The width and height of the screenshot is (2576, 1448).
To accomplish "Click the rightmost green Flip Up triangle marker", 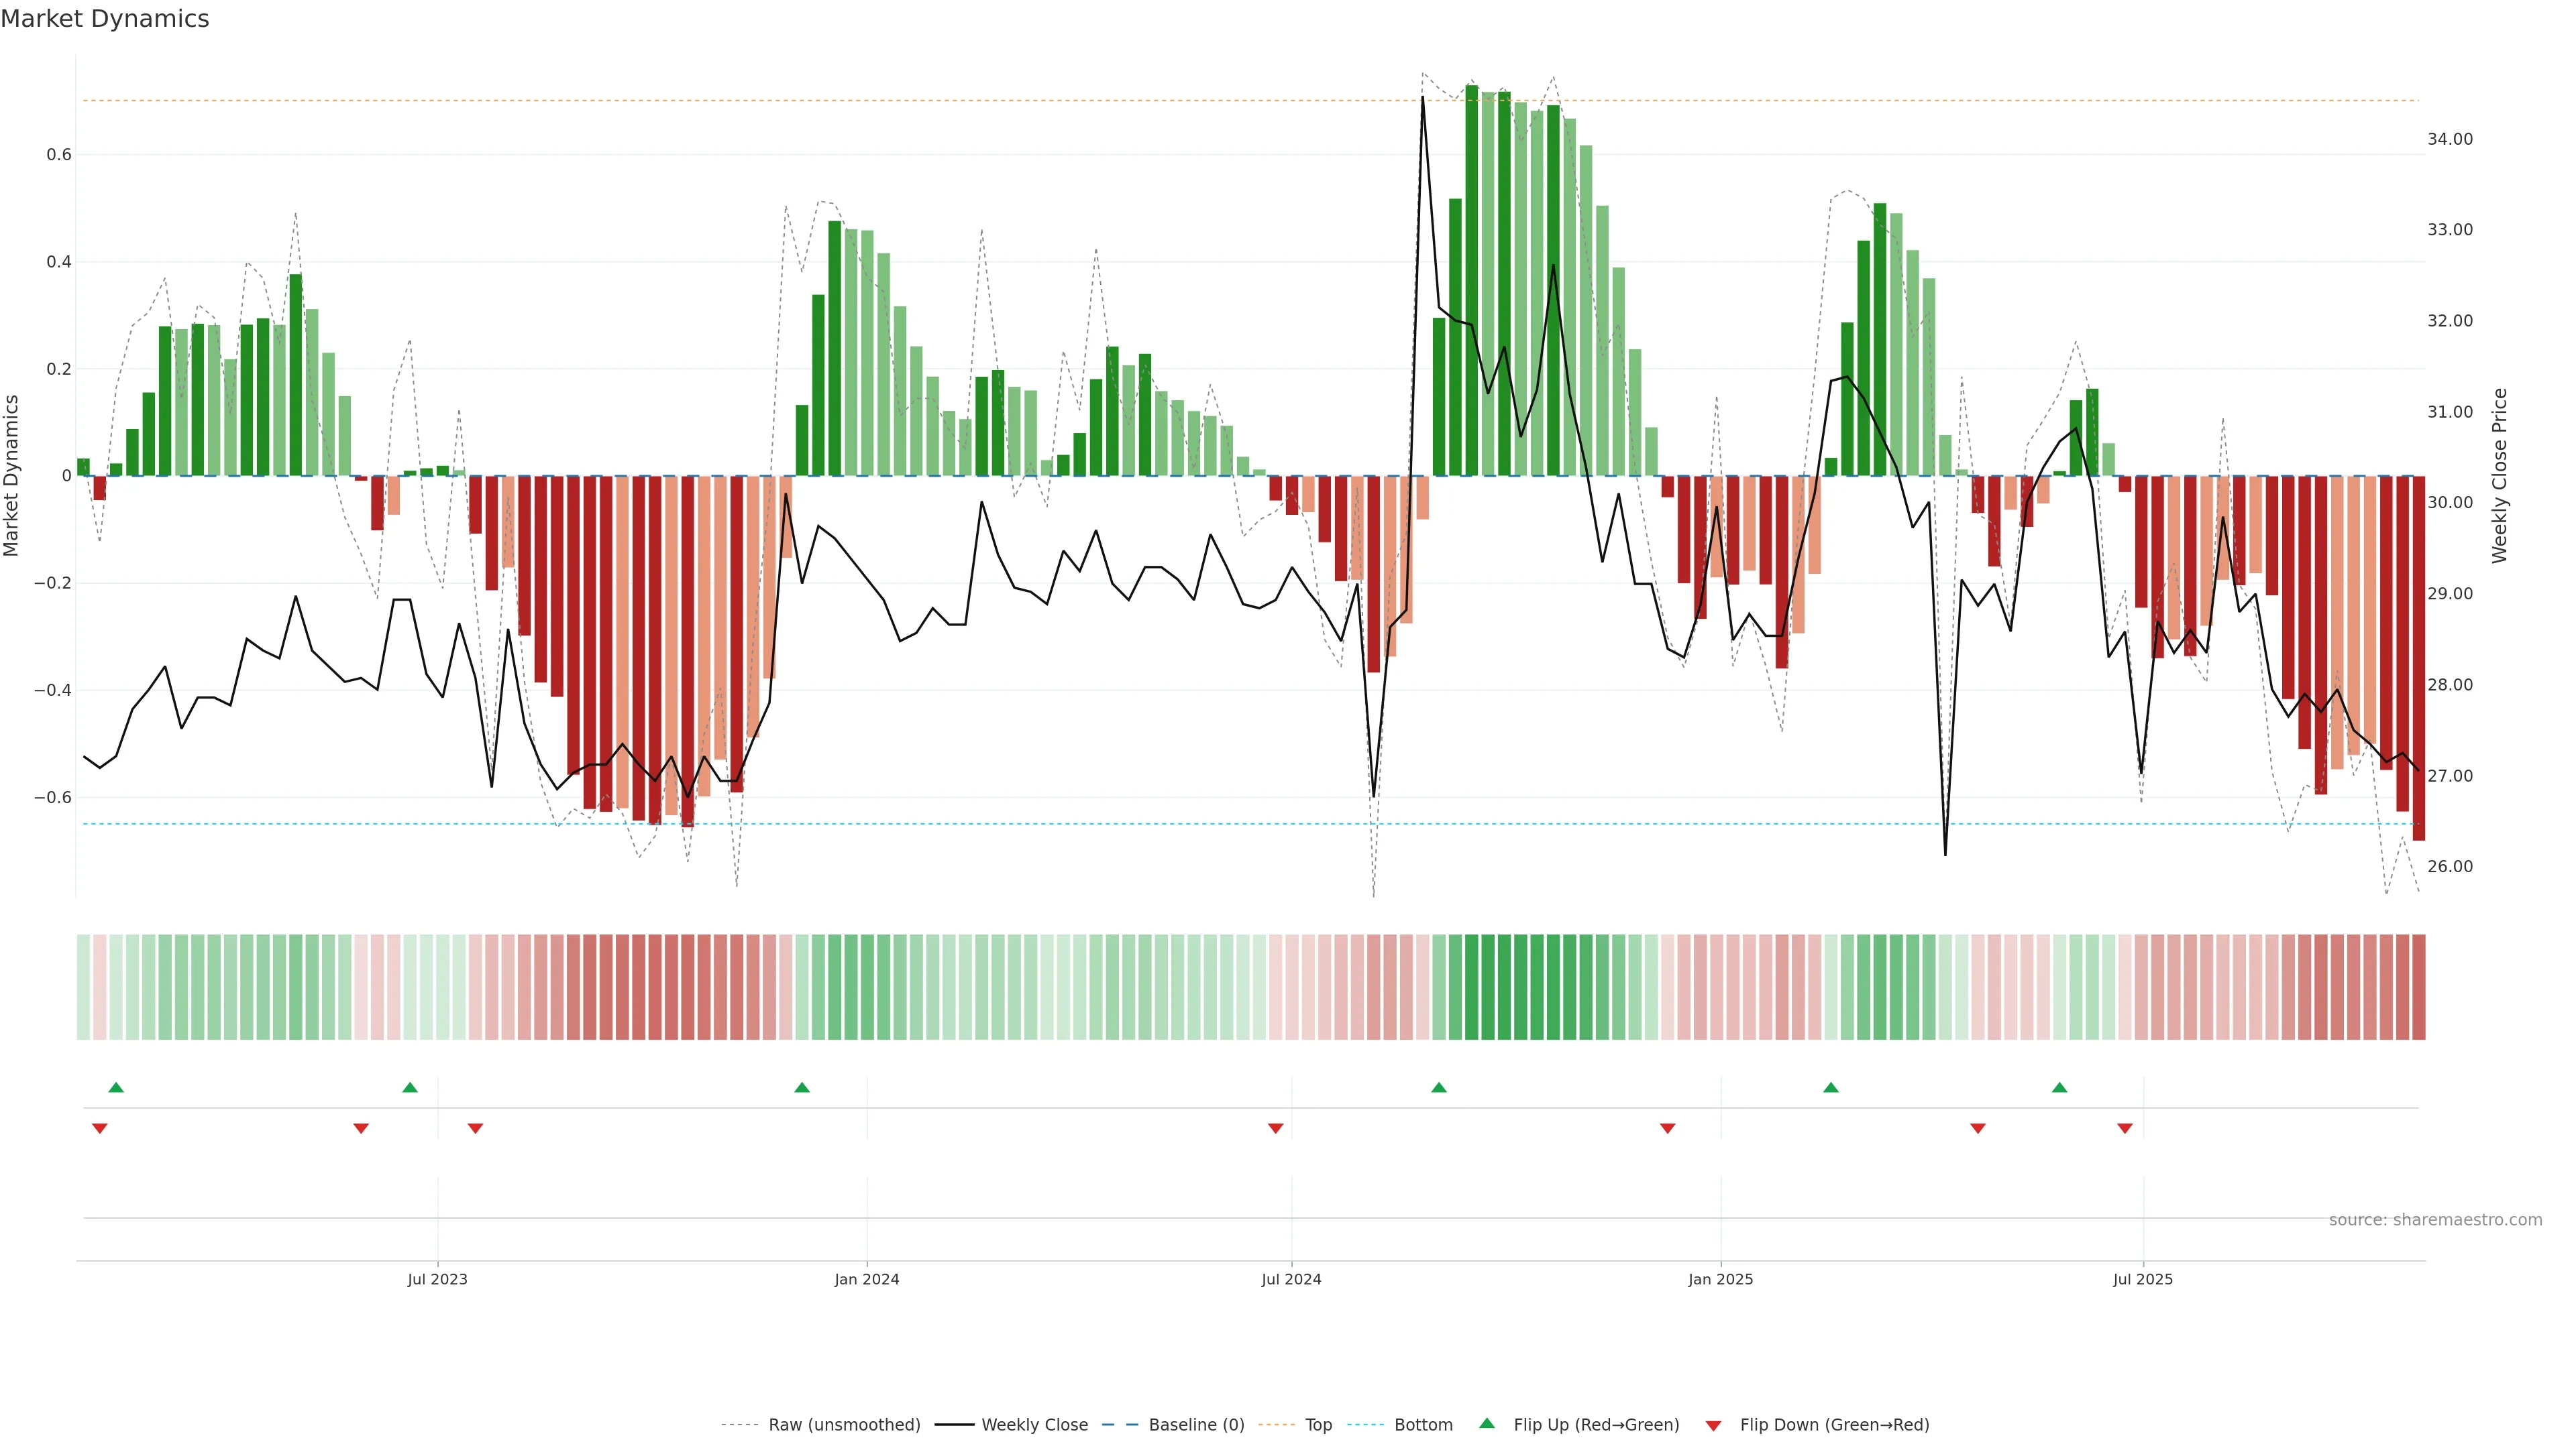I will (x=2059, y=1087).
